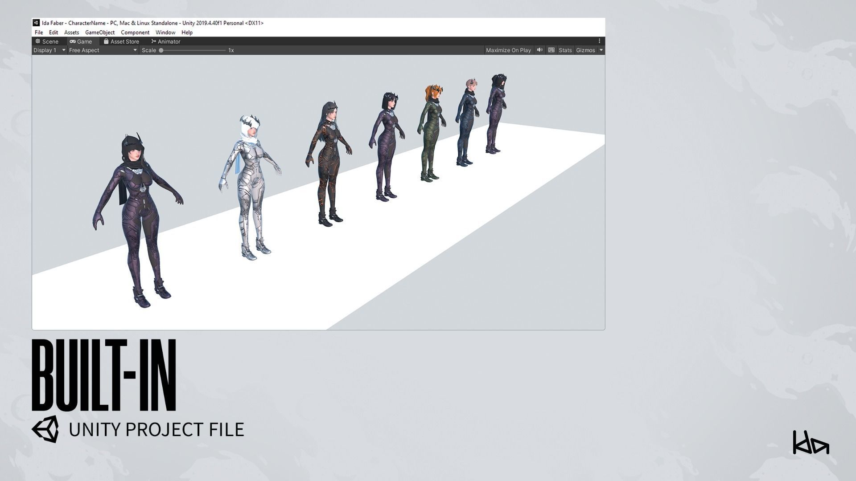Open the Assets menu
The width and height of the screenshot is (856, 481).
pos(71,33)
